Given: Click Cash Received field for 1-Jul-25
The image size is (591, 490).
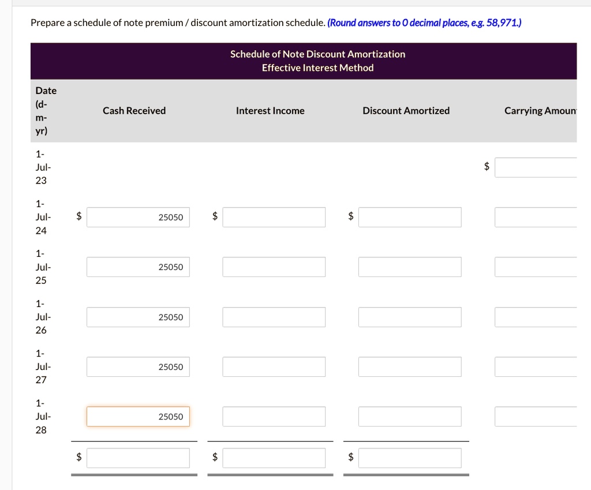Looking at the screenshot, I should pyautogui.click(x=138, y=267).
